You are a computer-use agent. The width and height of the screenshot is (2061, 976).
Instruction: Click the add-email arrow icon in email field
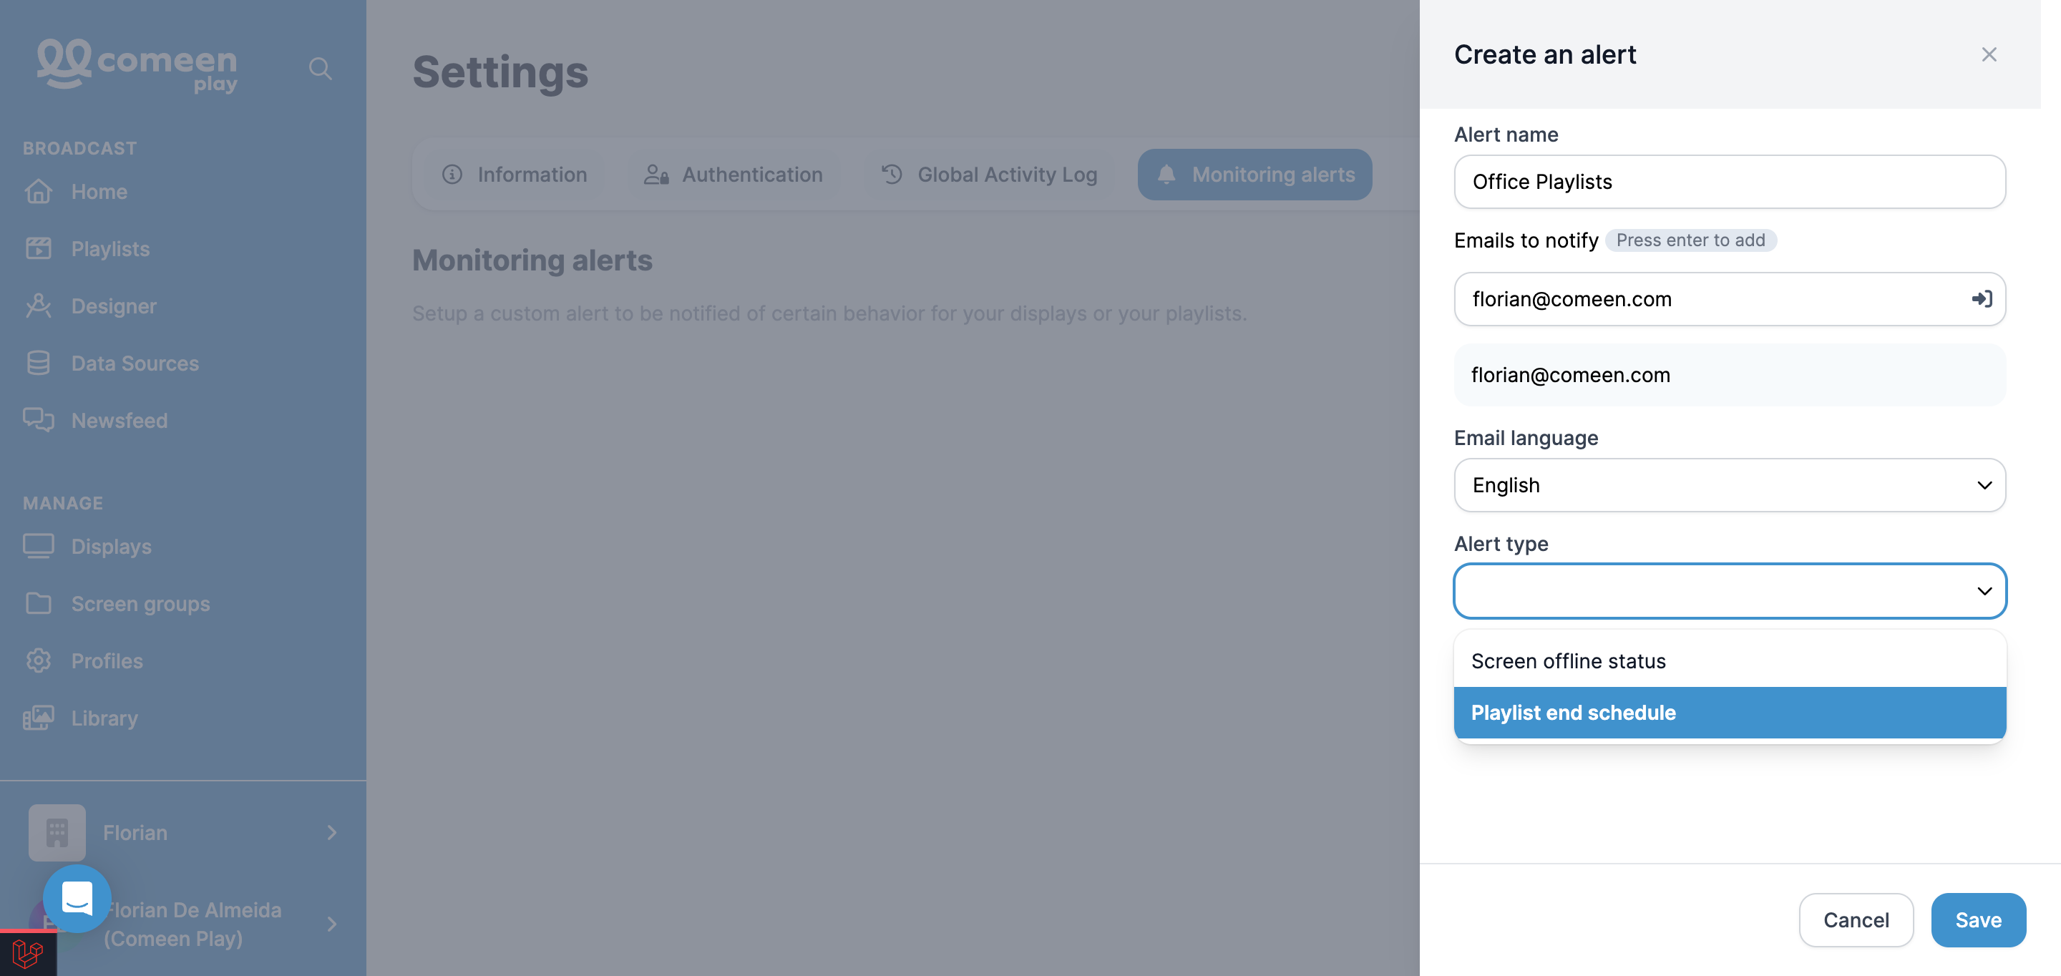(x=1981, y=299)
